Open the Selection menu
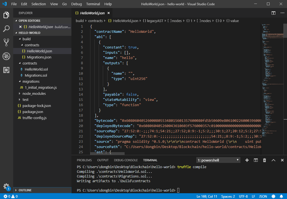The height and width of the screenshot is (199, 287). (39, 4)
